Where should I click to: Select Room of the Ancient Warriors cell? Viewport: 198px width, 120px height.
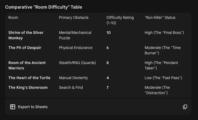tap(27, 65)
